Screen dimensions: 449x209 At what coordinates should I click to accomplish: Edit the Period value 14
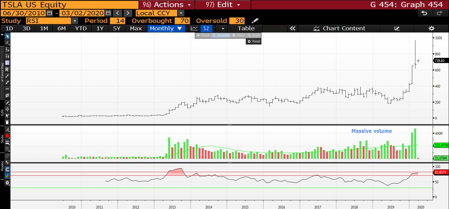[x=117, y=21]
